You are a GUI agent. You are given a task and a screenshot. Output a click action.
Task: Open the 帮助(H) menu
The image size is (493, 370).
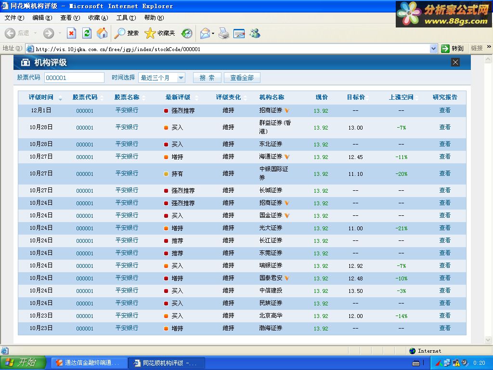click(154, 18)
